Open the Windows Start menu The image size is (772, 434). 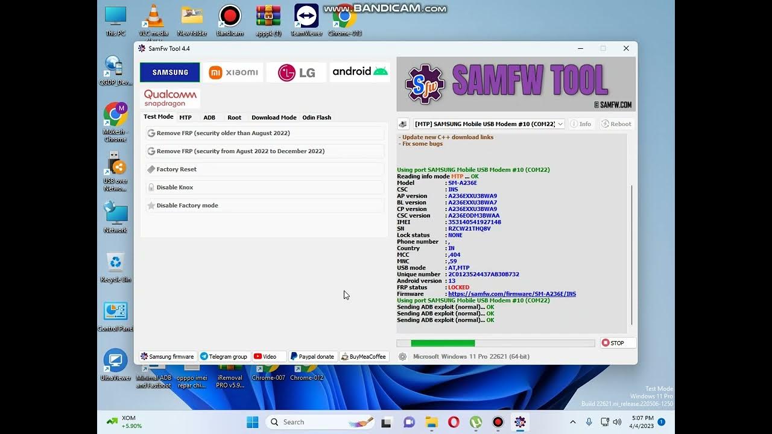pyautogui.click(x=253, y=422)
